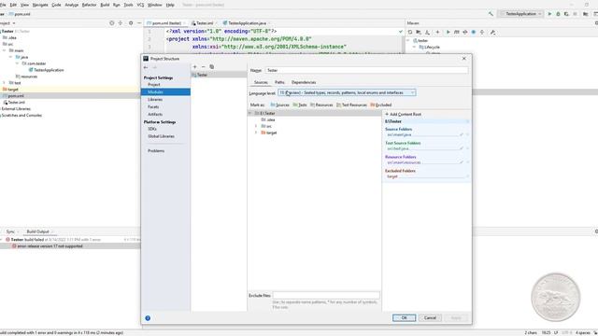Run TesterApplication with the green play icon
Image resolution: width=598 pixels, height=336 pixels.
(549, 14)
